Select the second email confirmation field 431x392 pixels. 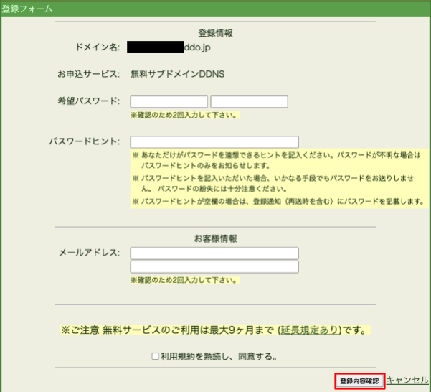point(214,266)
